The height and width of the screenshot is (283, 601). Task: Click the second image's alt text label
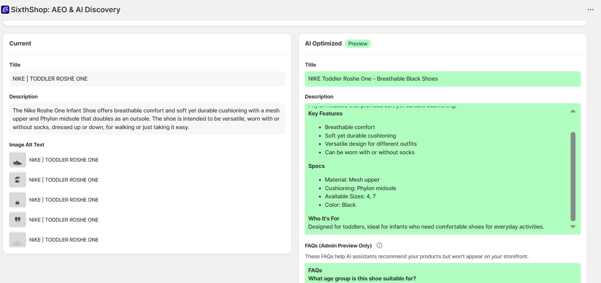(x=64, y=180)
